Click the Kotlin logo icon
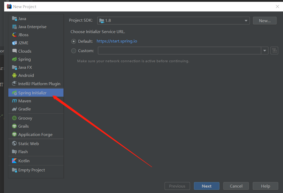 point(14,161)
